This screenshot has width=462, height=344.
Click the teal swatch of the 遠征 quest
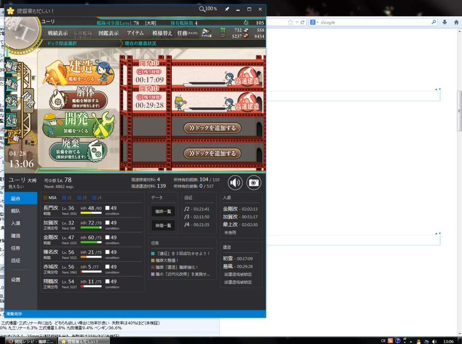pos(152,253)
